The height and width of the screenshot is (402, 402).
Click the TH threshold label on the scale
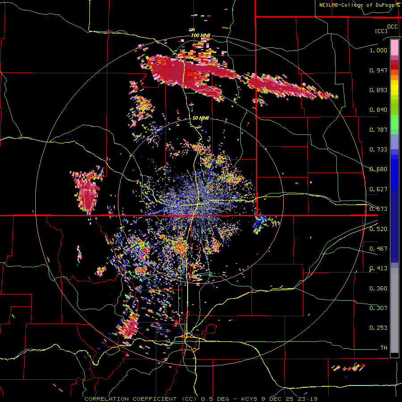click(384, 348)
